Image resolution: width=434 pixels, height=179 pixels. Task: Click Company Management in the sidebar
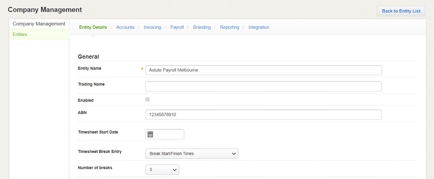39,24
